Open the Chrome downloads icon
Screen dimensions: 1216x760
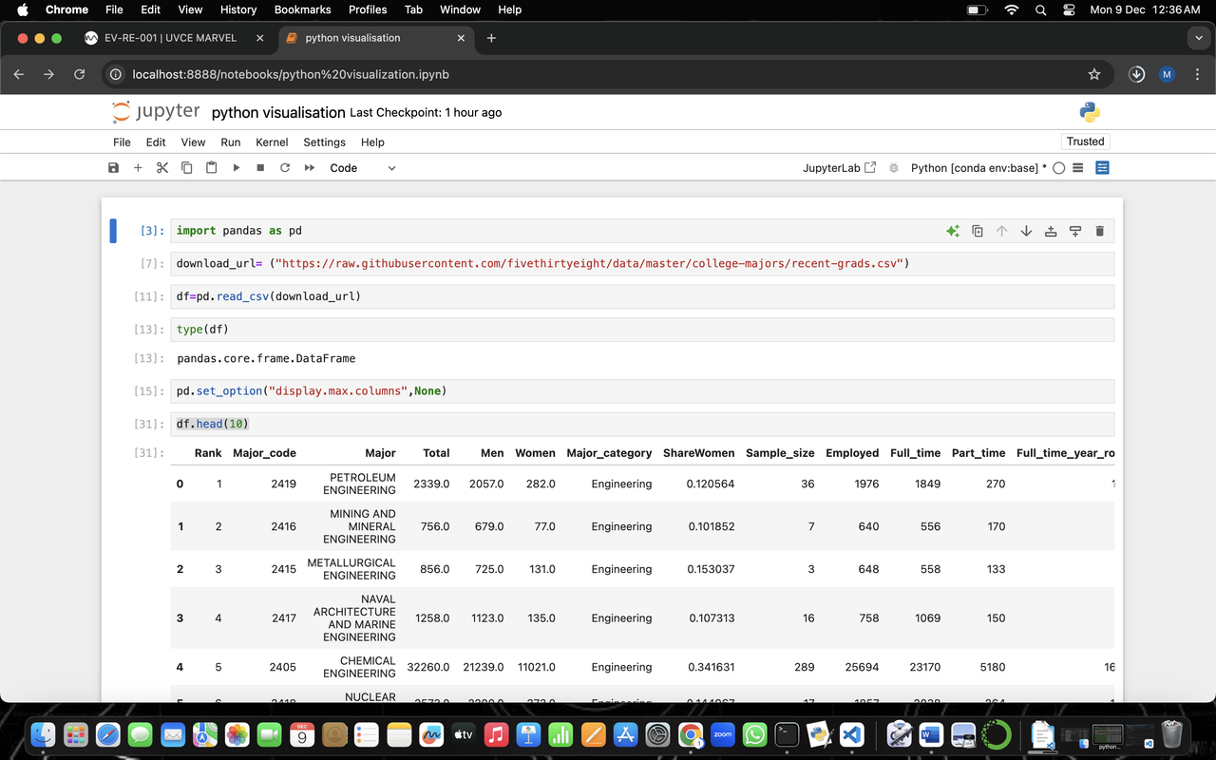pyautogui.click(x=1136, y=74)
